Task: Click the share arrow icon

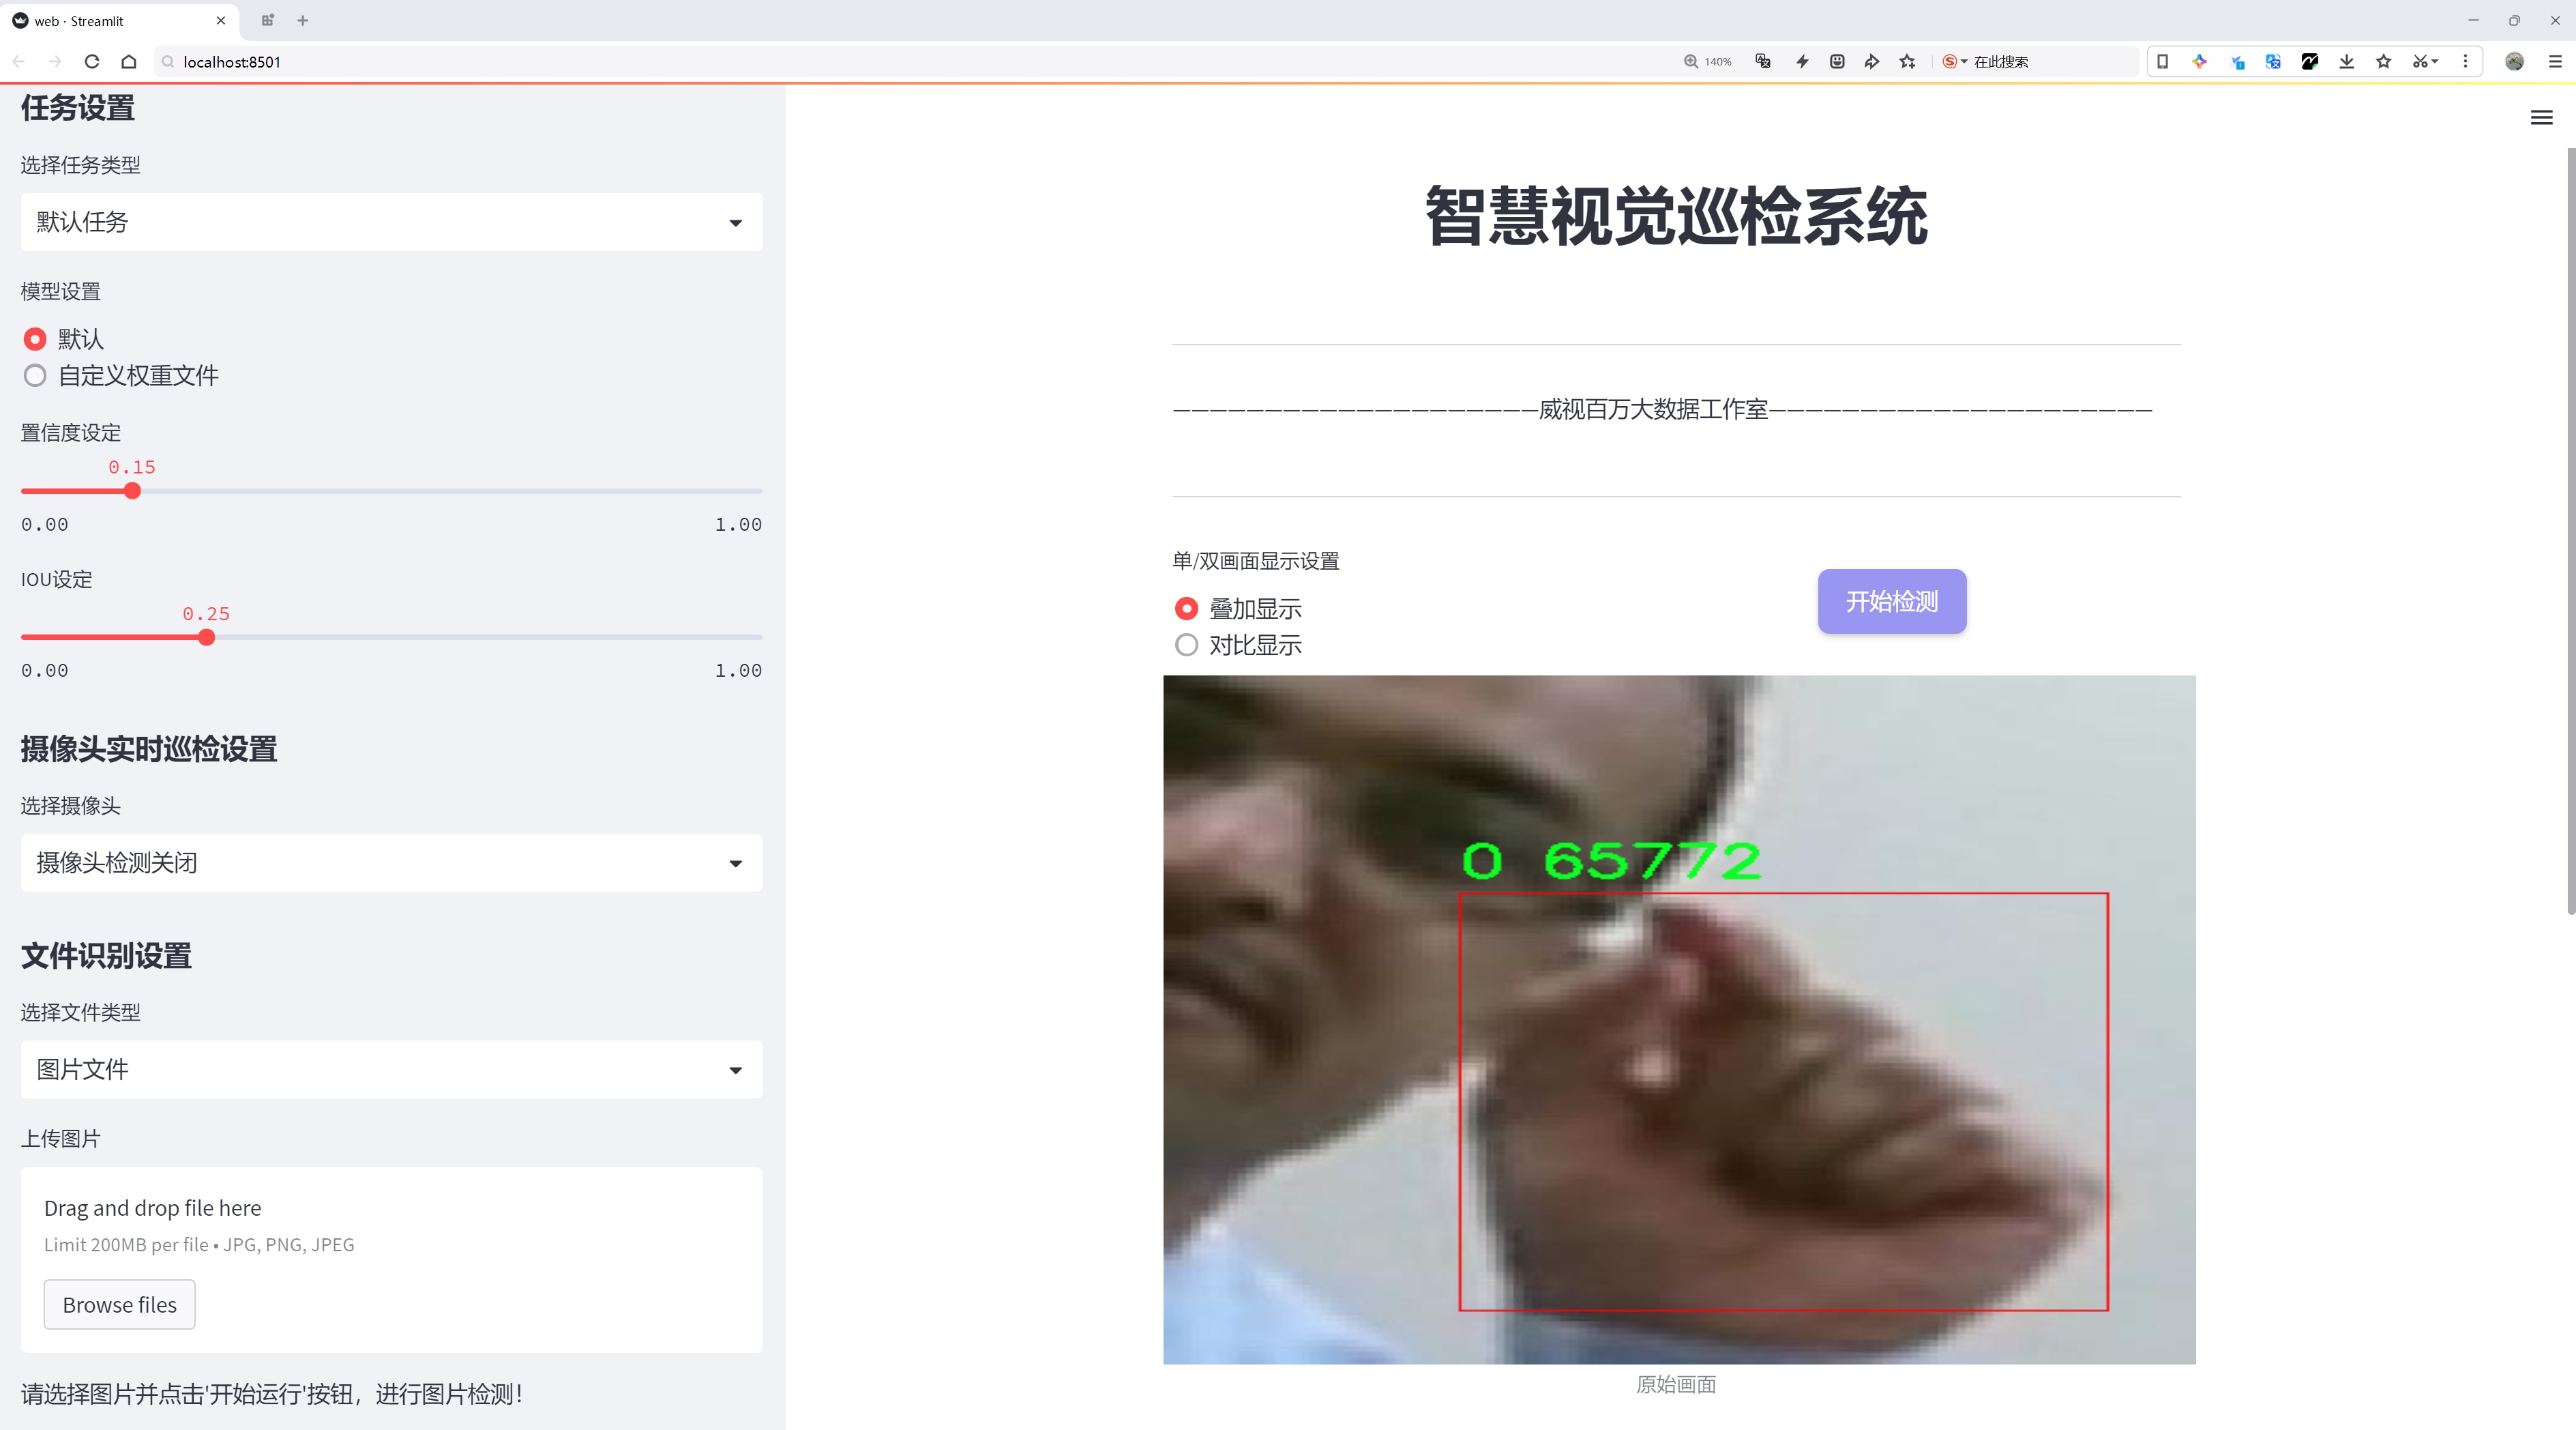Action: pyautogui.click(x=1872, y=62)
